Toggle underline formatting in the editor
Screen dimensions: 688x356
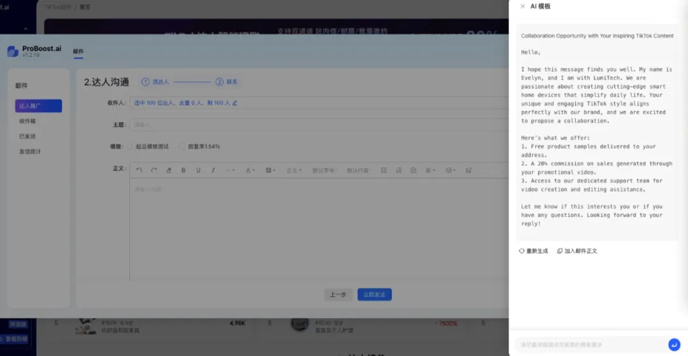(198, 170)
